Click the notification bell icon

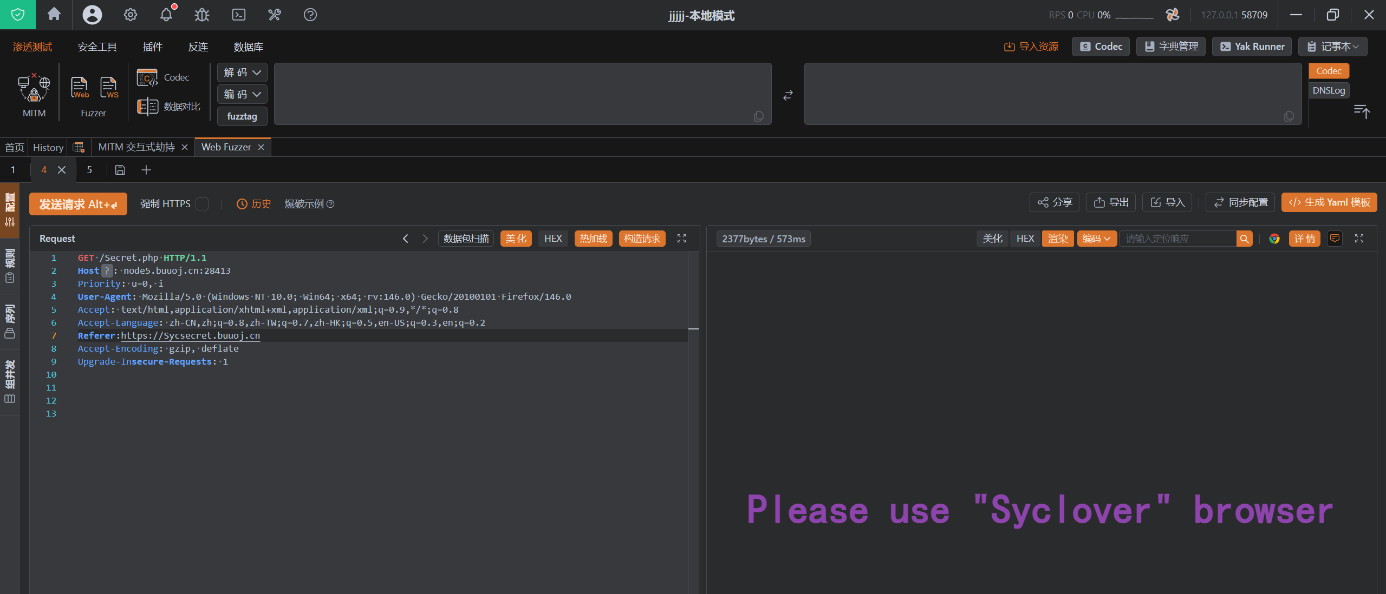click(x=167, y=15)
